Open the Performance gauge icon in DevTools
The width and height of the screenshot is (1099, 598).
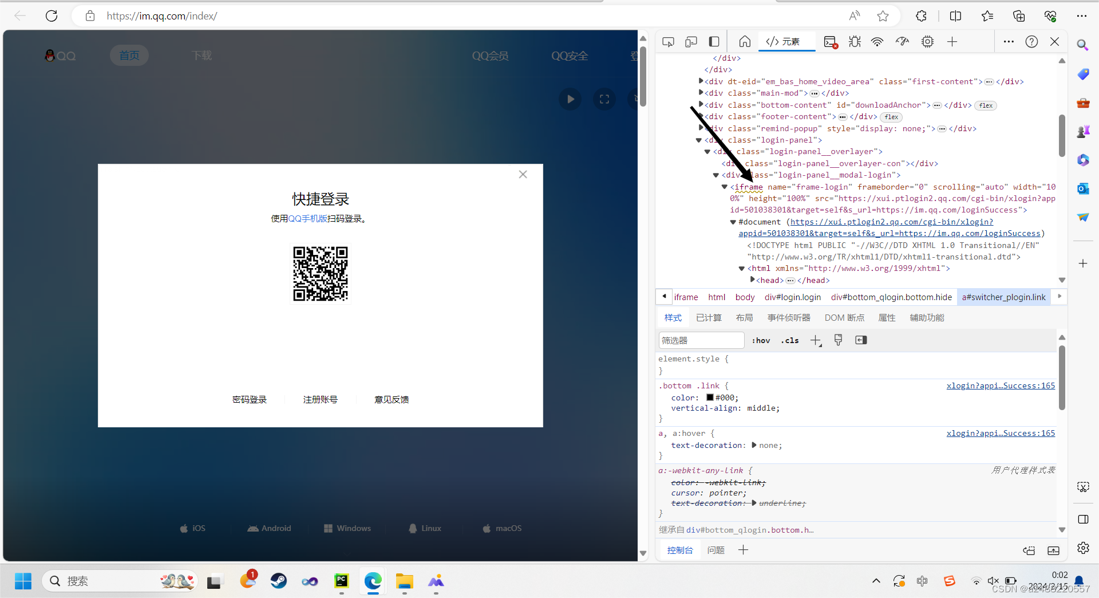pos(902,42)
